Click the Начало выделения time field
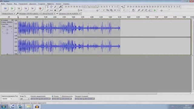 click(x=41, y=99)
